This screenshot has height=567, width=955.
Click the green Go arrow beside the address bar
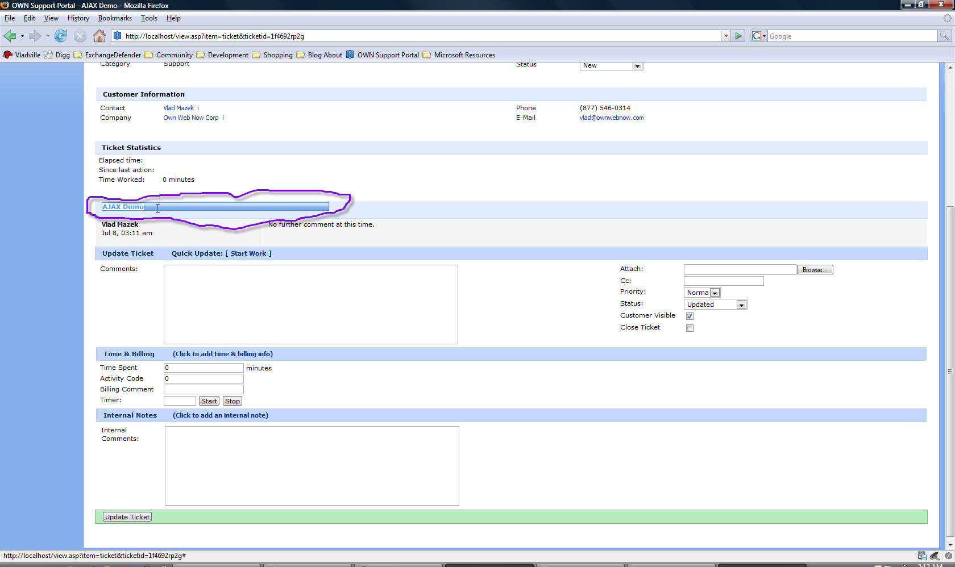click(738, 36)
